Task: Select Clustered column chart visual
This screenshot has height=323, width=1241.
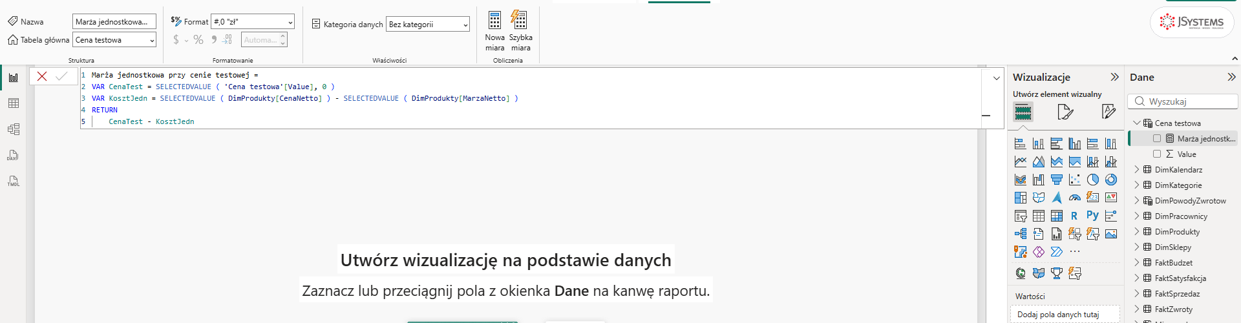Action: click(x=1075, y=143)
